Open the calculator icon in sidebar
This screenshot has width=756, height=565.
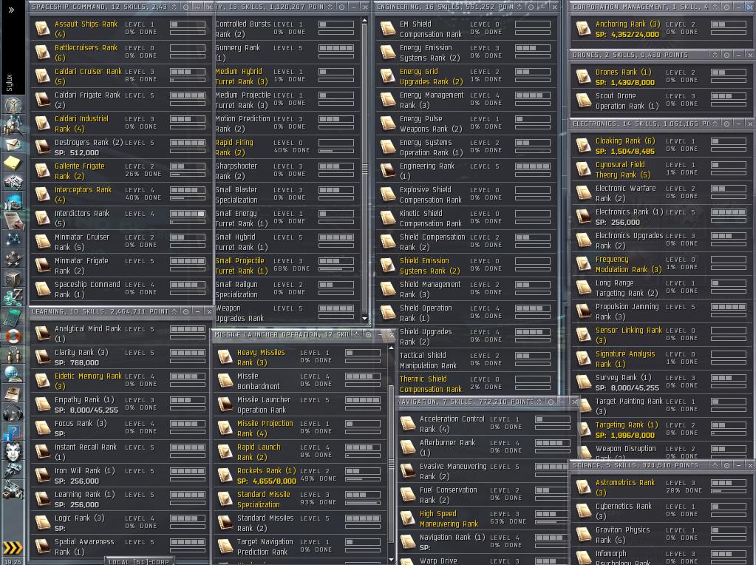point(13,317)
